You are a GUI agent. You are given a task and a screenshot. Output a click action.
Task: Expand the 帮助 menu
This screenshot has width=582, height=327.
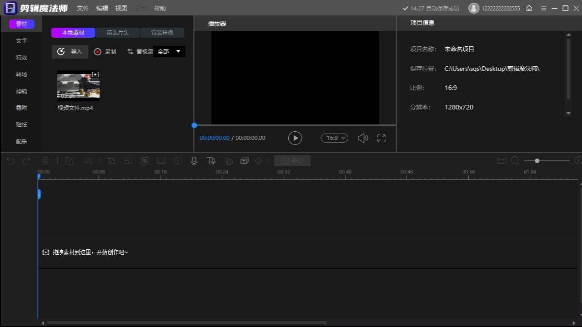160,8
